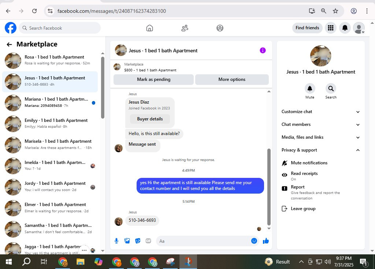Attach a photo file icon
This screenshot has width=375, height=269.
(127, 241)
